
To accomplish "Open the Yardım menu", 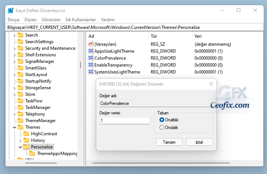I will [108, 20].
